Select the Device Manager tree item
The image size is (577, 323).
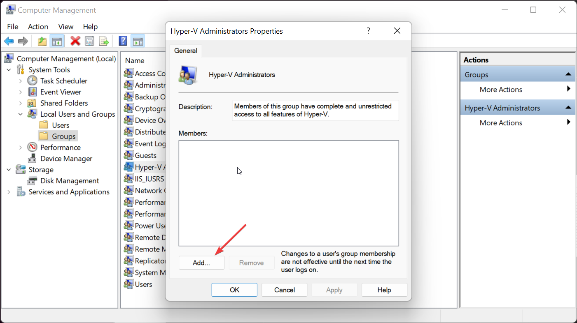(x=66, y=158)
